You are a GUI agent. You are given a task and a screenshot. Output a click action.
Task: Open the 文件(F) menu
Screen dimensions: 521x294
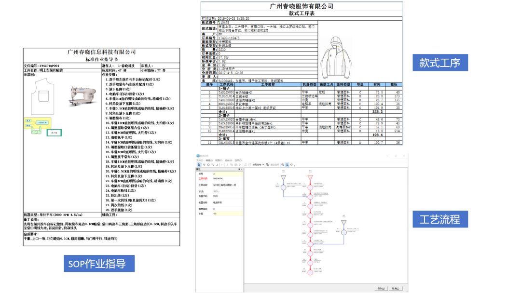[200, 160]
